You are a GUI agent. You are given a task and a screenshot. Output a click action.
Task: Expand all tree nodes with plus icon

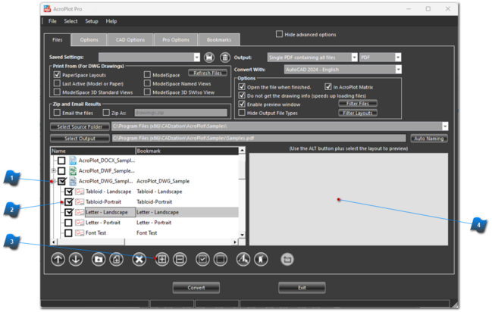point(162,260)
